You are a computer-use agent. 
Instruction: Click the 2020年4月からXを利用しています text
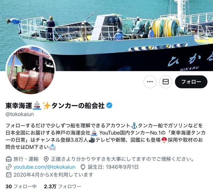[x=53, y=175]
